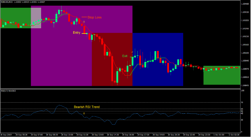The height and width of the screenshot is (137, 251).
Task: Click the 30 Sep 13:00 time label
Action: (97, 135)
